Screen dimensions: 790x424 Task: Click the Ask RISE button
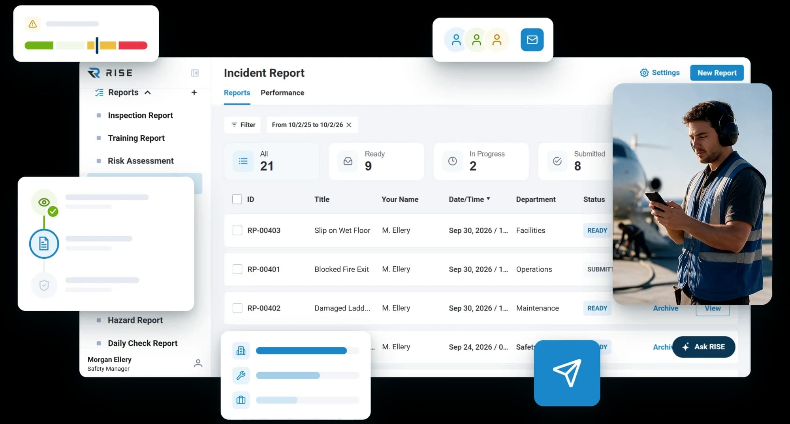(704, 347)
